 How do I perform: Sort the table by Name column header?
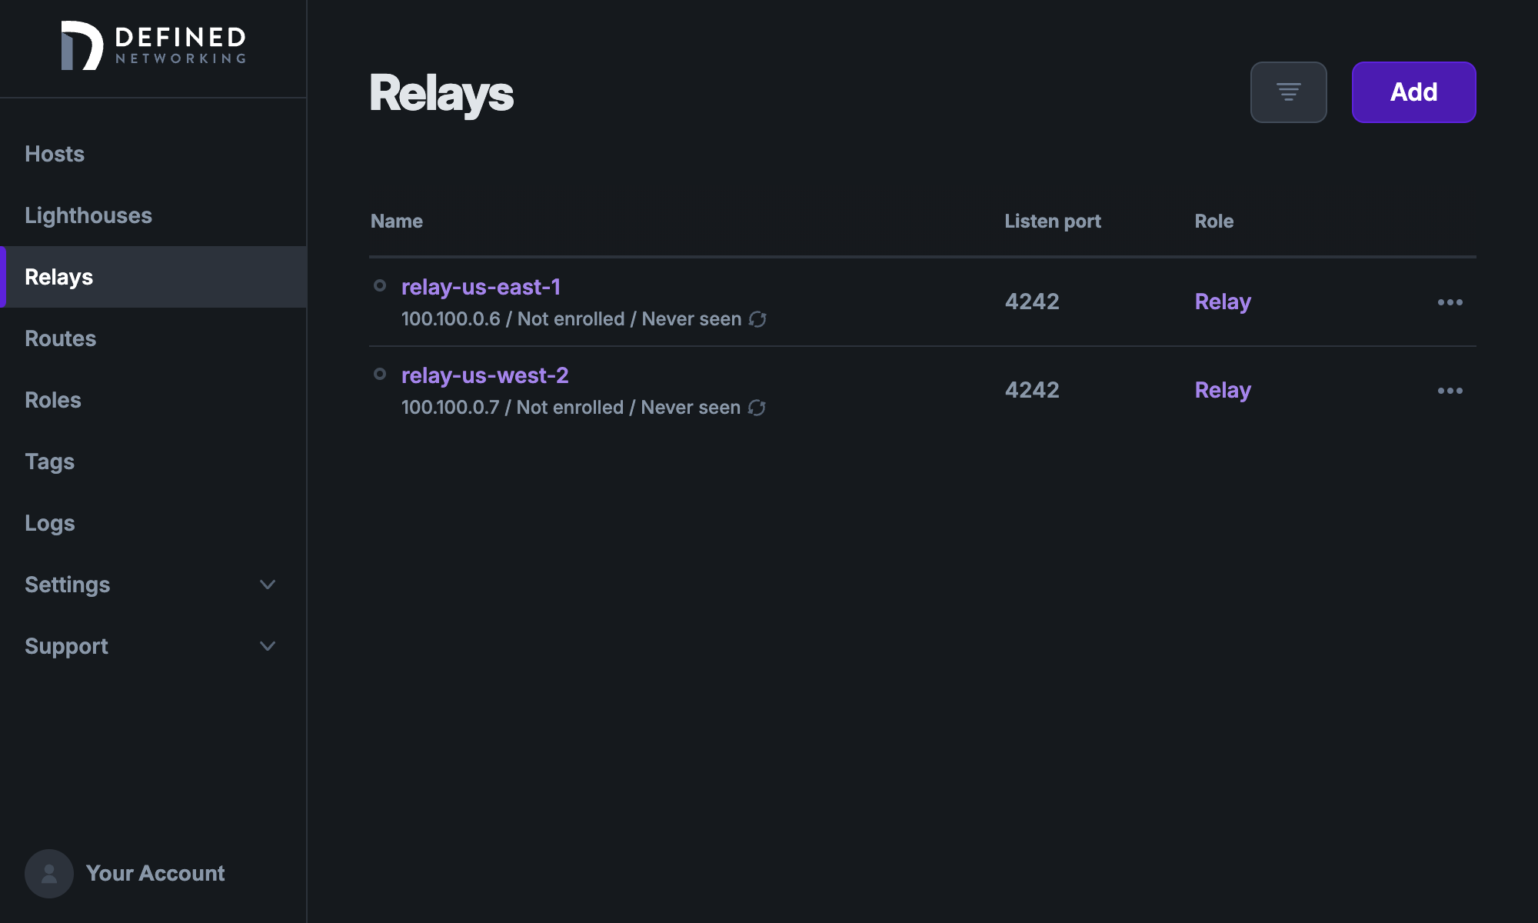coord(396,221)
